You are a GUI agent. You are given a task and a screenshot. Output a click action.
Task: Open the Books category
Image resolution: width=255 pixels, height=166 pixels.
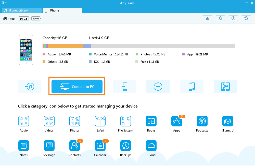click(151, 121)
